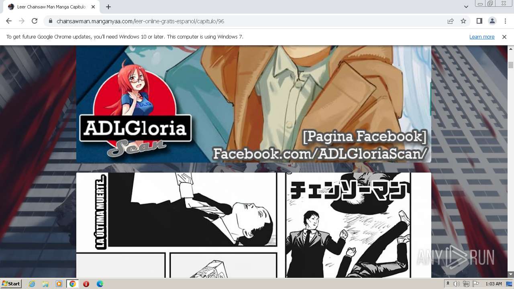The image size is (514, 289).
Task: Show hidden system tray icons
Action: click(x=448, y=284)
